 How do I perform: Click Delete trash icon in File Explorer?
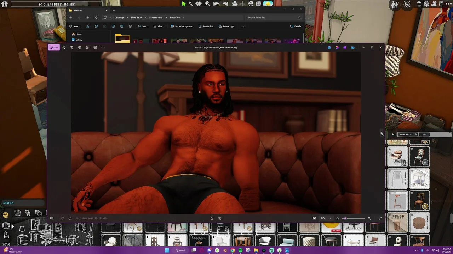[130, 26]
